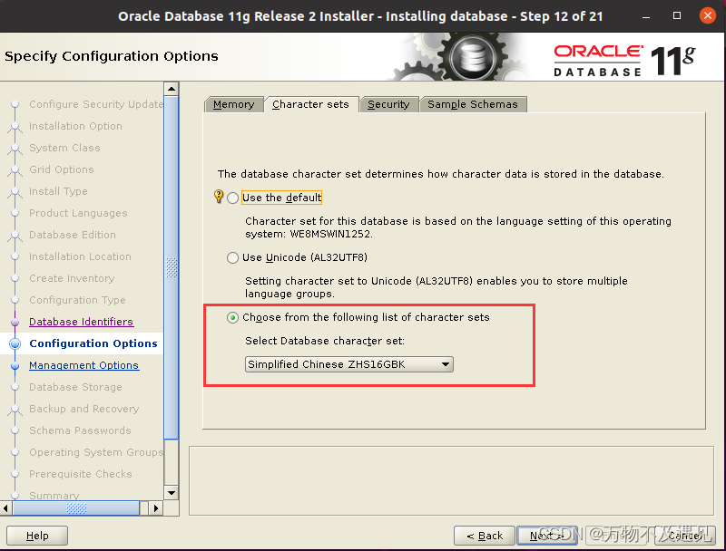Click the Cancel button
The height and width of the screenshot is (551, 726).
tap(685, 536)
